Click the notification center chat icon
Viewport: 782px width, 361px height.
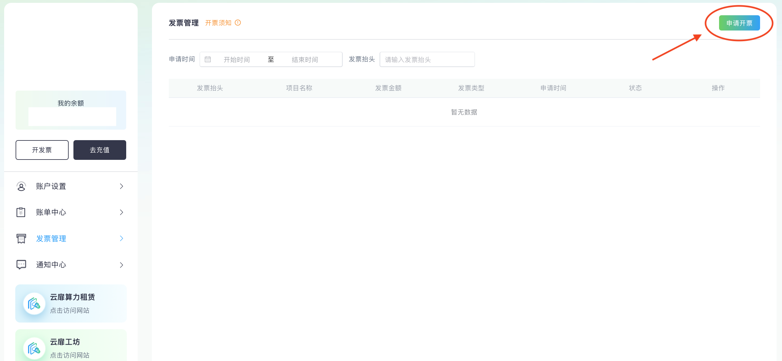(x=21, y=265)
